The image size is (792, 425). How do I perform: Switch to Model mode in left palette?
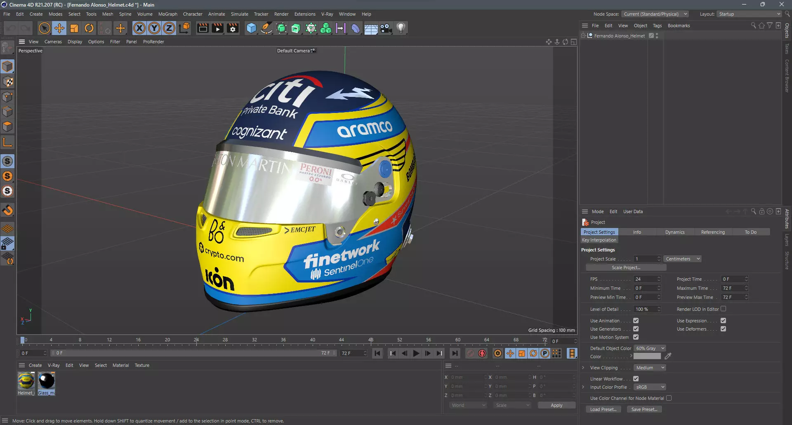(x=7, y=67)
